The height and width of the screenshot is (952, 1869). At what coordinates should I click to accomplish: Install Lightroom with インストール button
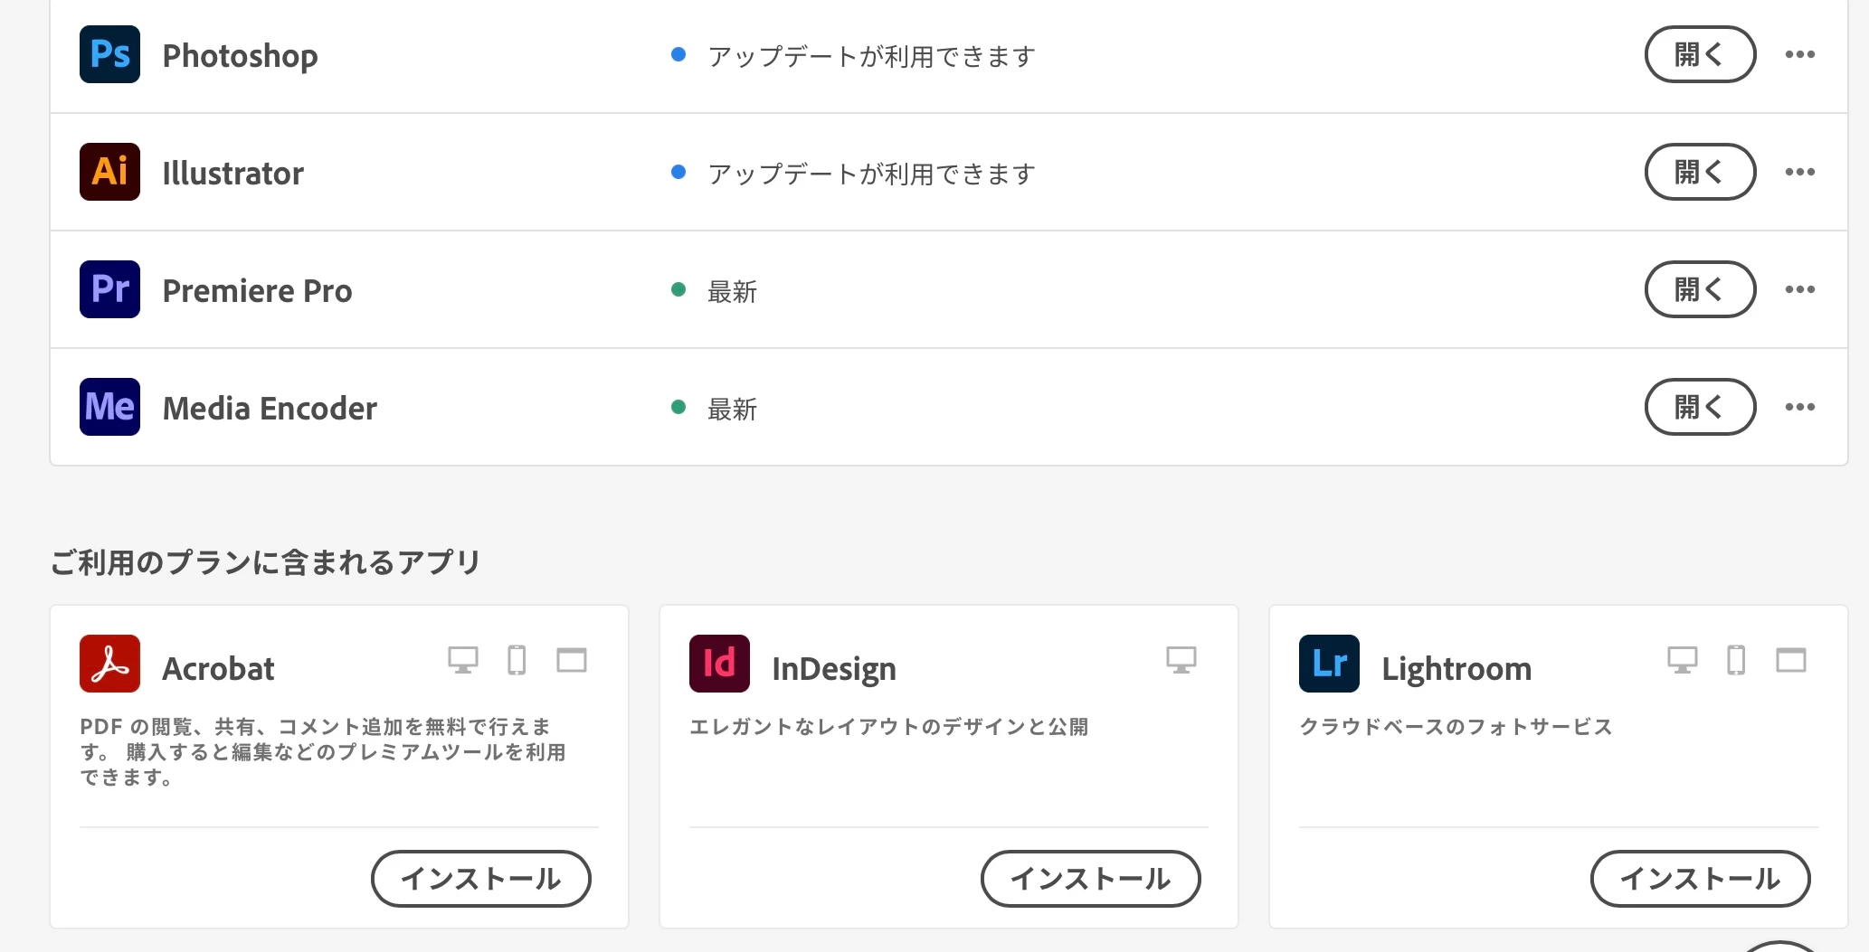coord(1701,878)
